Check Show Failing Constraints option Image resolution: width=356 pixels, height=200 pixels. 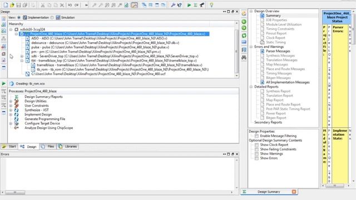[256, 149]
